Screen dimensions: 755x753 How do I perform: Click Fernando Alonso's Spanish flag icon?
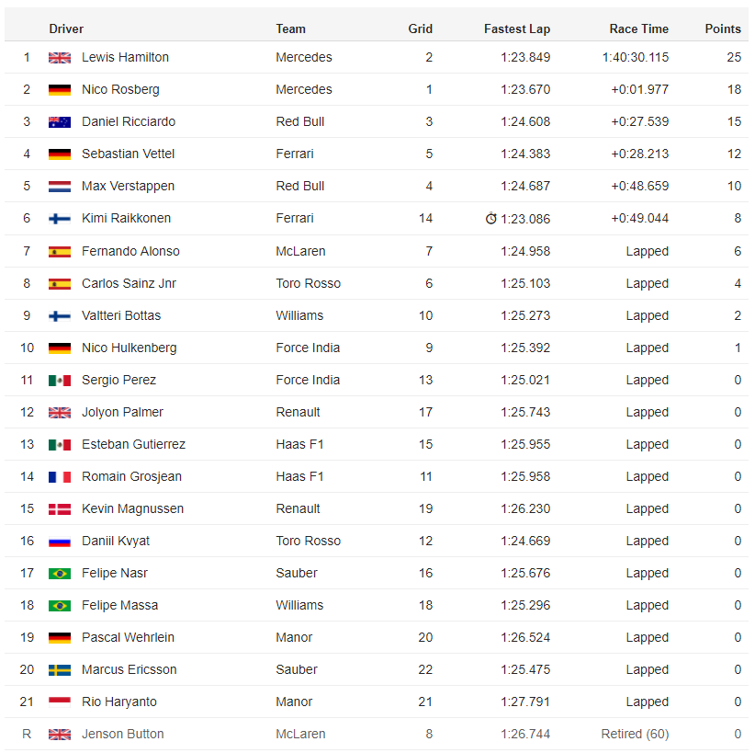click(60, 252)
